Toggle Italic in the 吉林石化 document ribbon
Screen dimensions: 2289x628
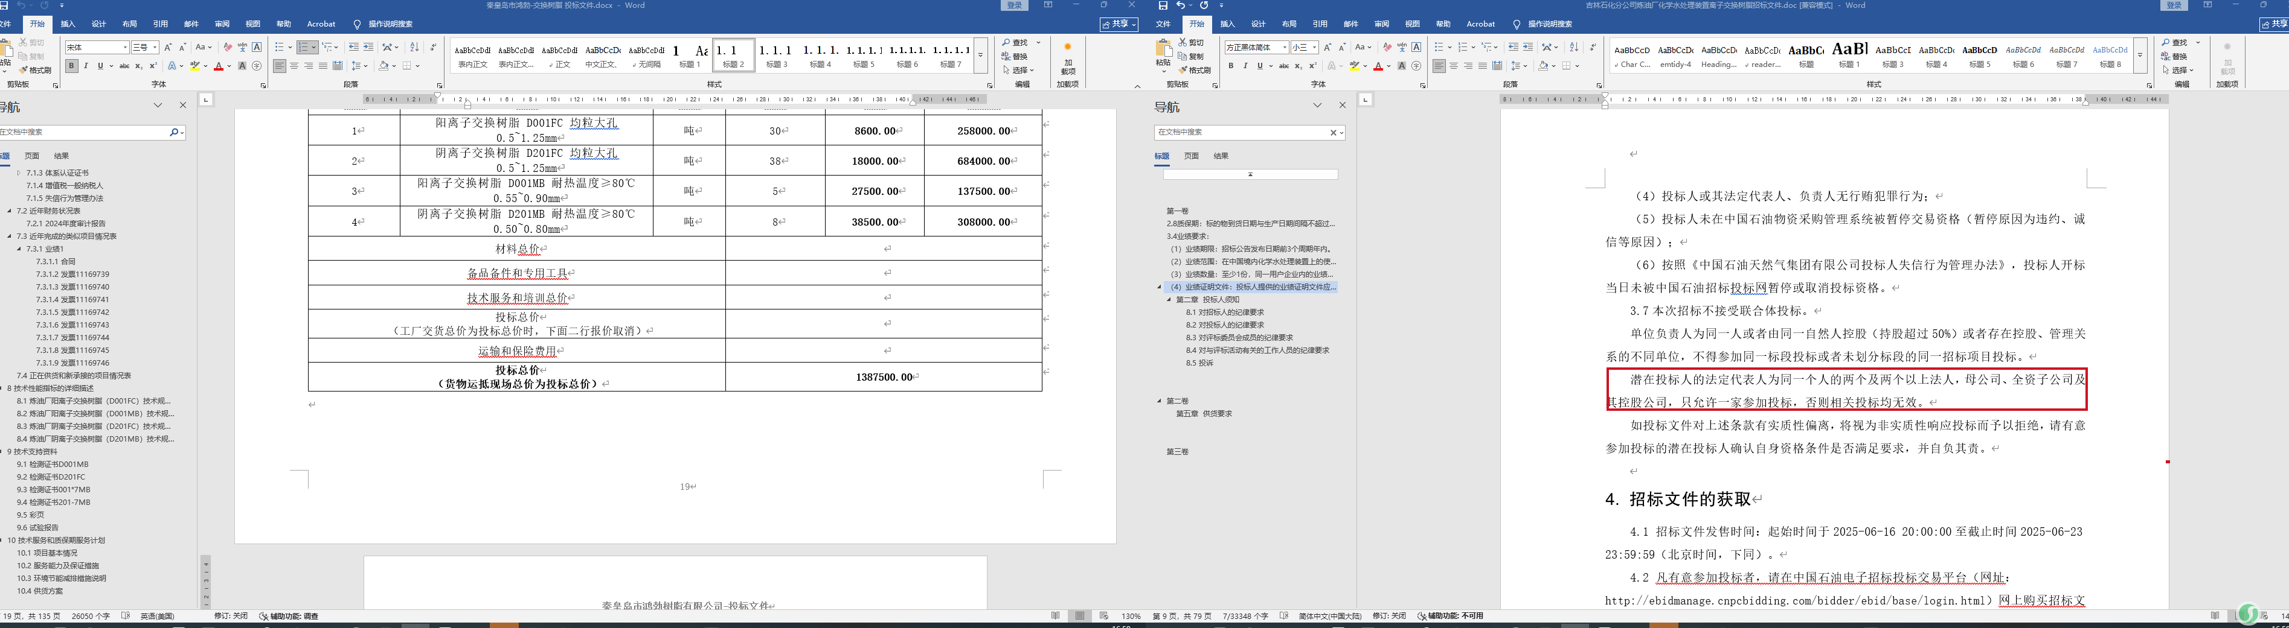1245,66
